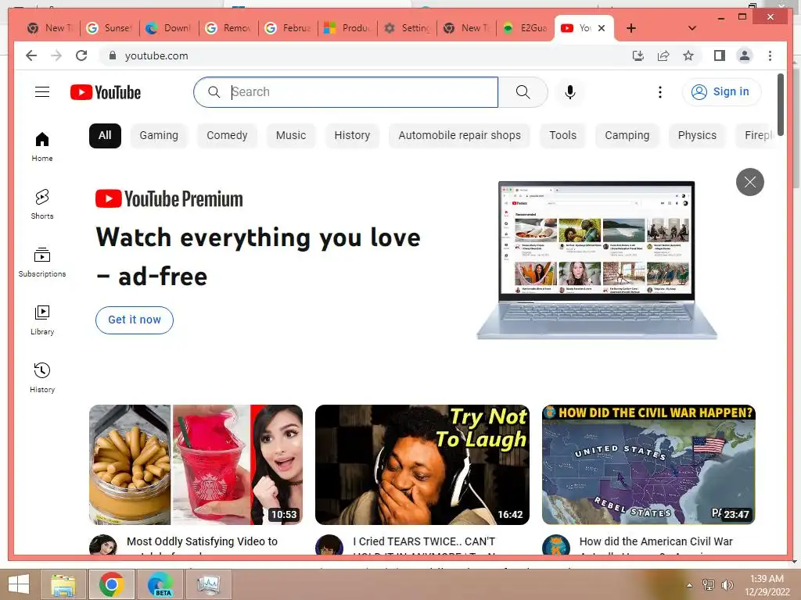This screenshot has height=600, width=801.
Task: Switch to the E2Guardian tab
Action: (x=526, y=28)
